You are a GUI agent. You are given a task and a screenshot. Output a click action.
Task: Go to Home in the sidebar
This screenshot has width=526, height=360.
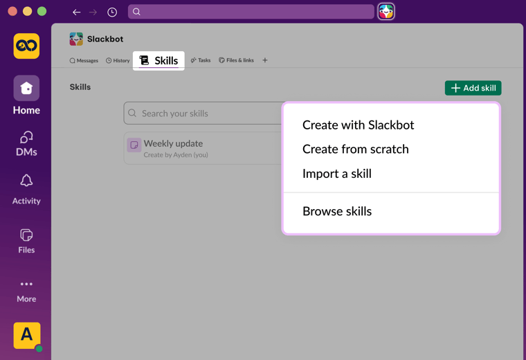(26, 96)
